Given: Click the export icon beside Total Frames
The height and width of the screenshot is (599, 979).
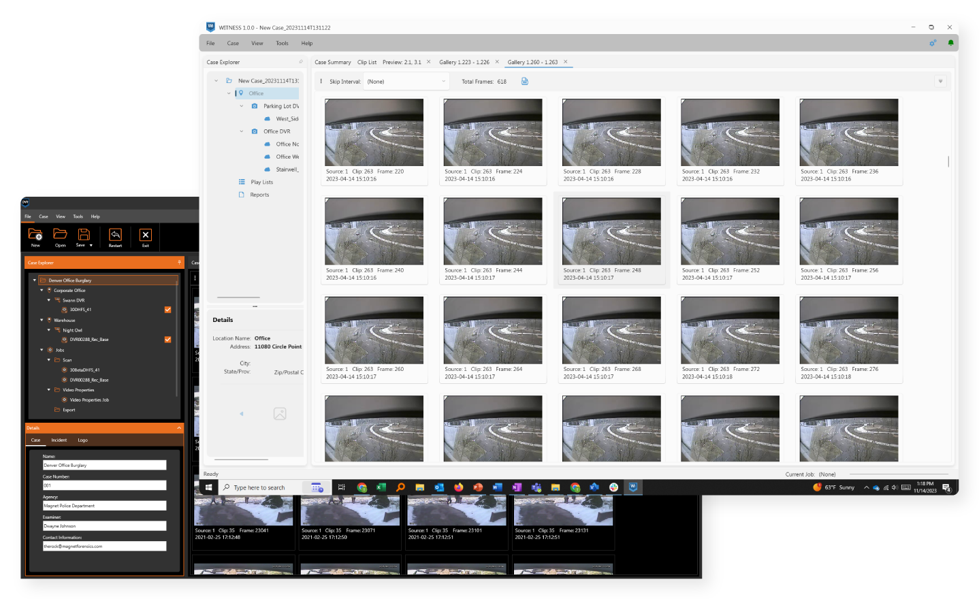Looking at the screenshot, I should coord(525,82).
